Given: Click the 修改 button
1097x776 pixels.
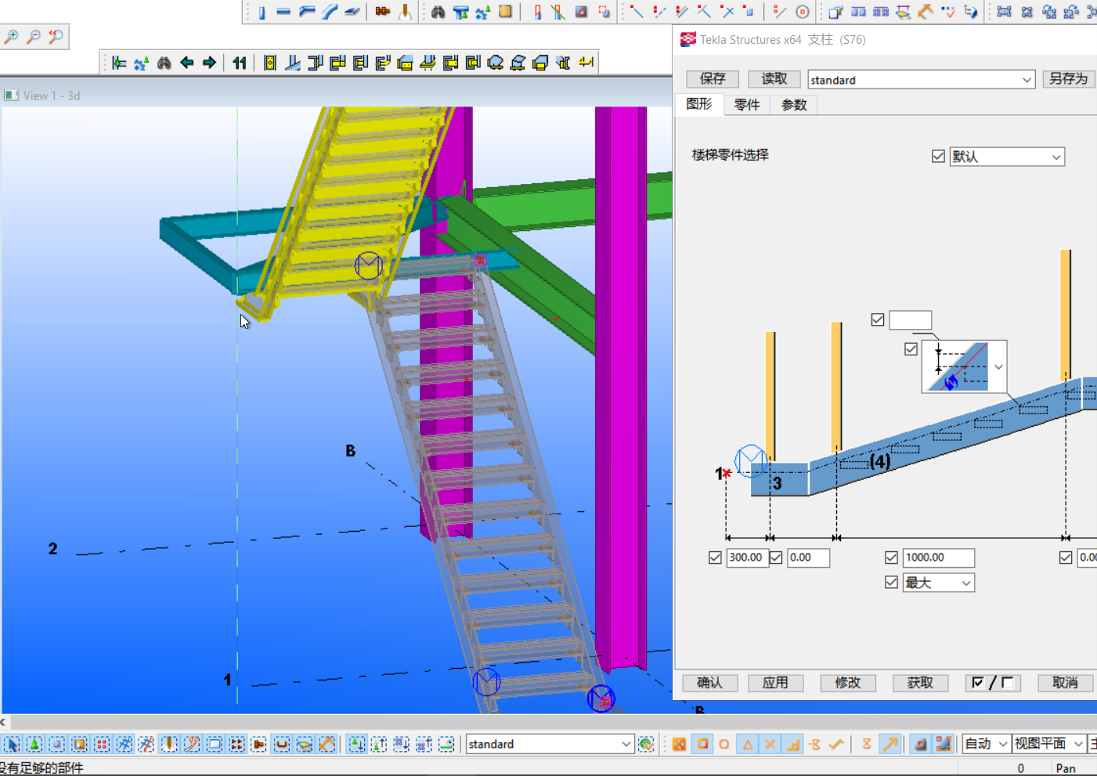Looking at the screenshot, I should 847,683.
